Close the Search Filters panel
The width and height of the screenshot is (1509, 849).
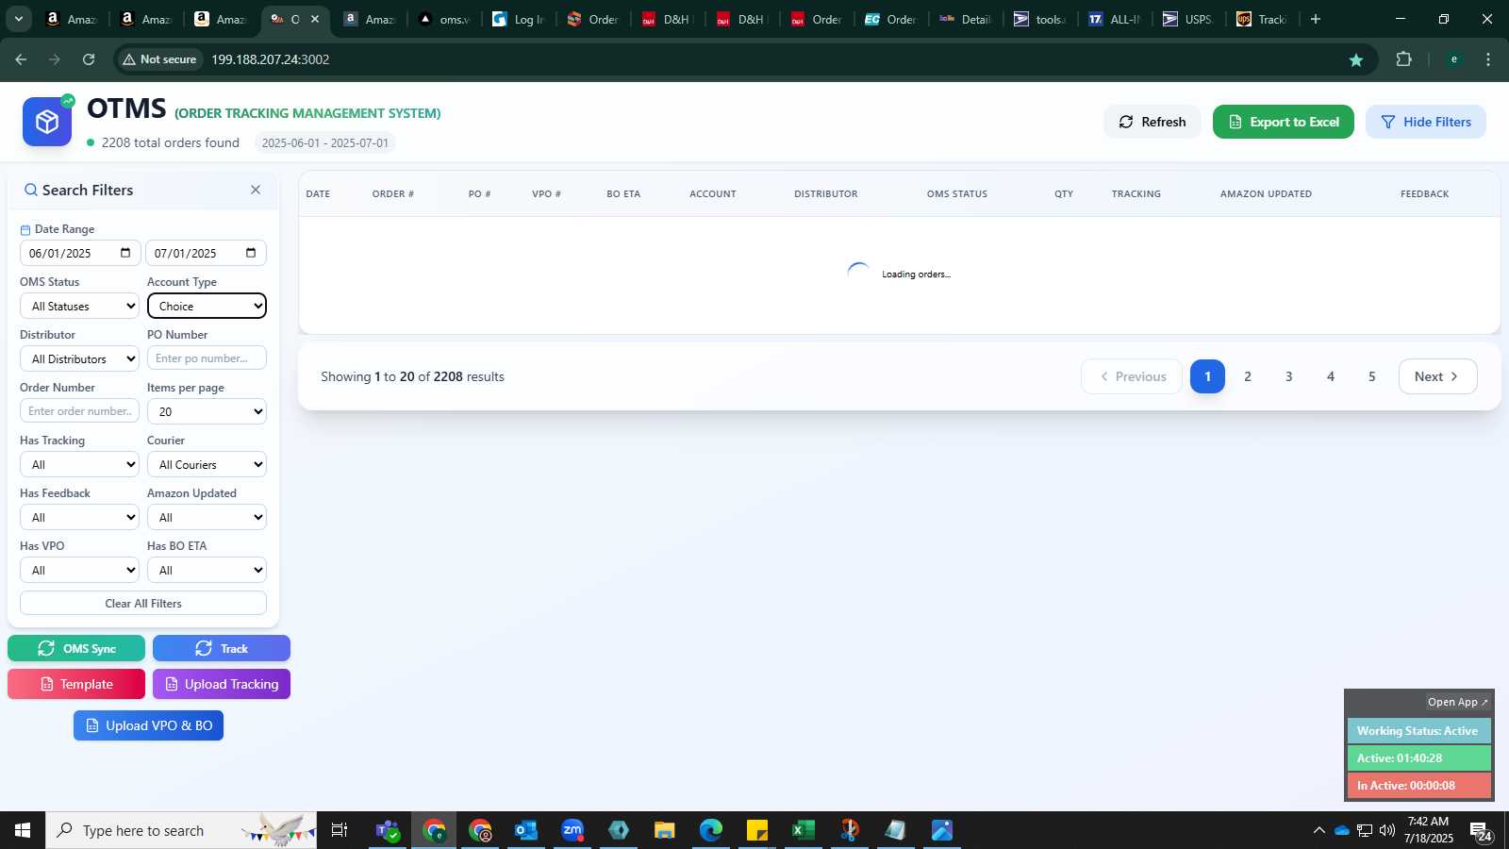pos(256,190)
